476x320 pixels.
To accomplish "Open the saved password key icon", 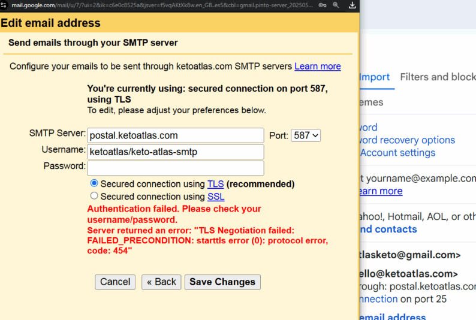I will 323,5.
